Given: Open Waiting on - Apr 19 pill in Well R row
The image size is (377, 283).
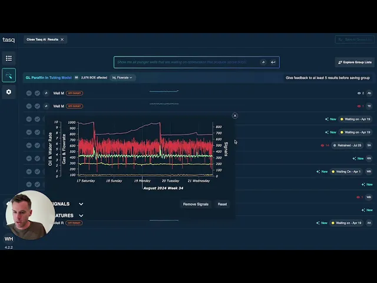Looking at the screenshot, I should [x=346, y=223].
